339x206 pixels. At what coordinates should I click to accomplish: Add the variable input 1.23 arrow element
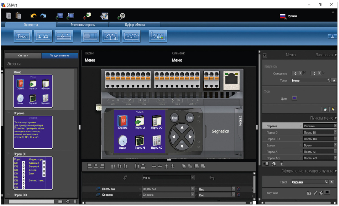tap(158, 36)
